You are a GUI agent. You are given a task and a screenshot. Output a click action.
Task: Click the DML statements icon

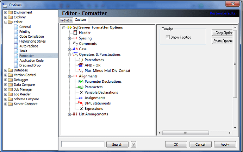click(81, 103)
